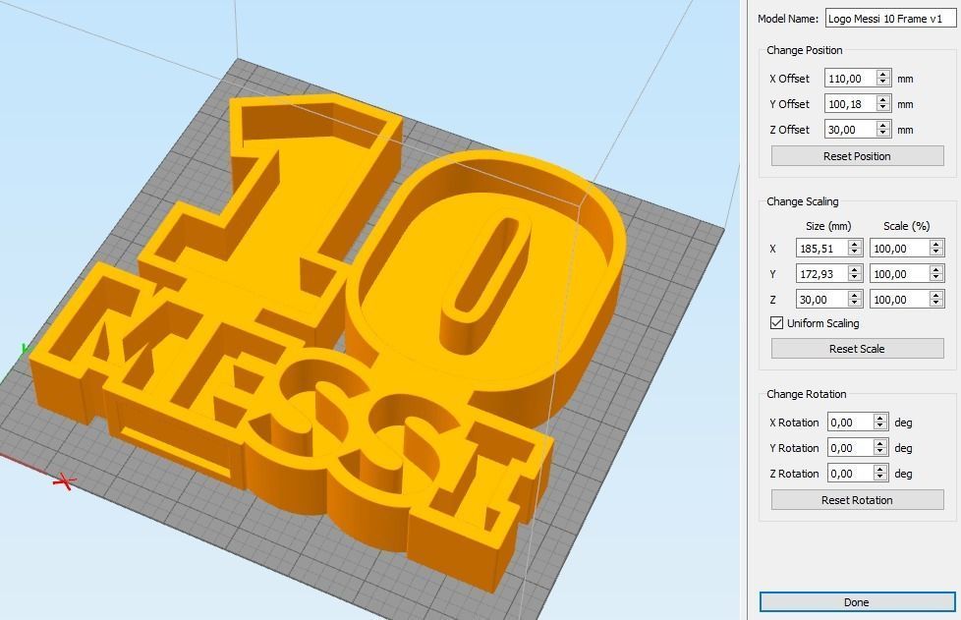Click the Done button
The width and height of the screenshot is (961, 620).
[x=857, y=602]
